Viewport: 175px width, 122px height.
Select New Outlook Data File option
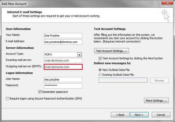[100, 70]
